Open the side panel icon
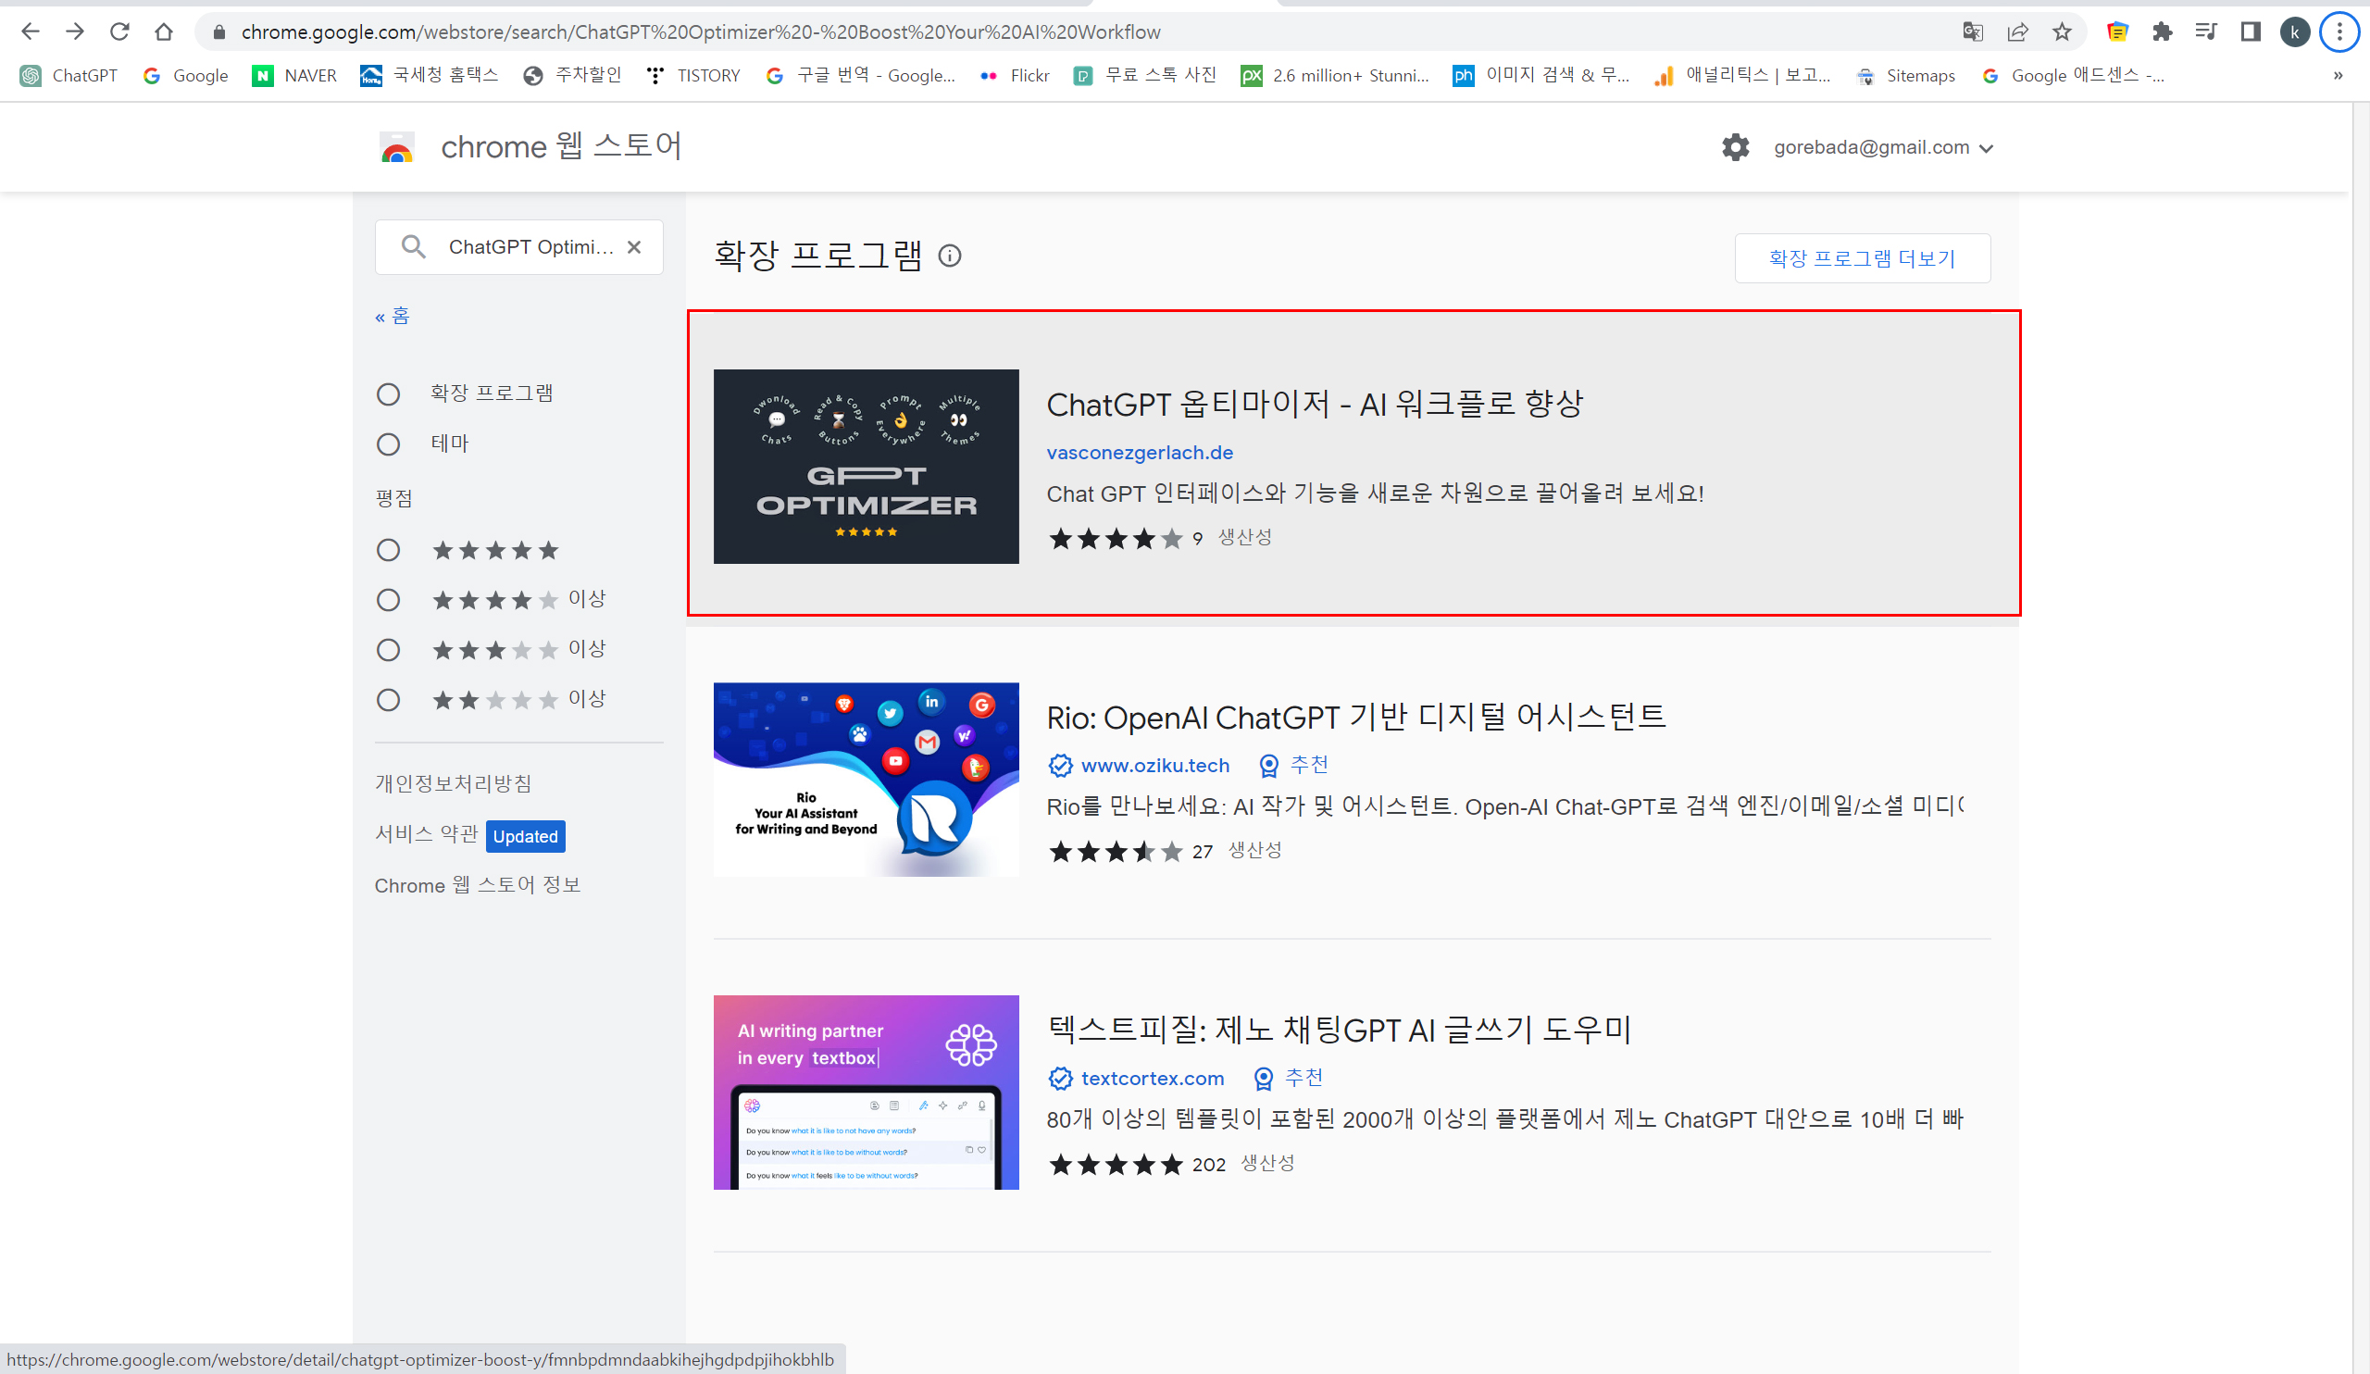The image size is (2370, 1374). point(2251,32)
